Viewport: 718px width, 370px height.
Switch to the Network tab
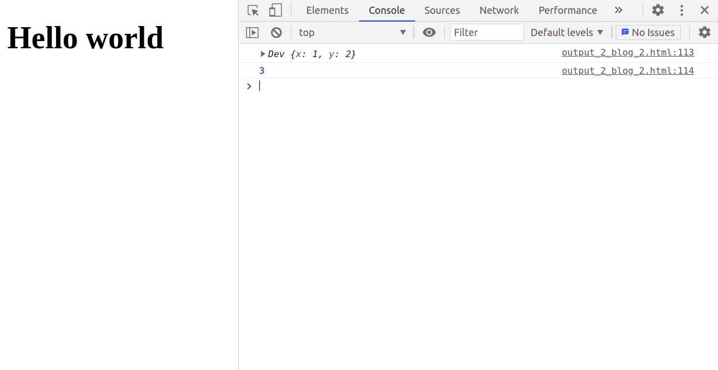tap(499, 11)
